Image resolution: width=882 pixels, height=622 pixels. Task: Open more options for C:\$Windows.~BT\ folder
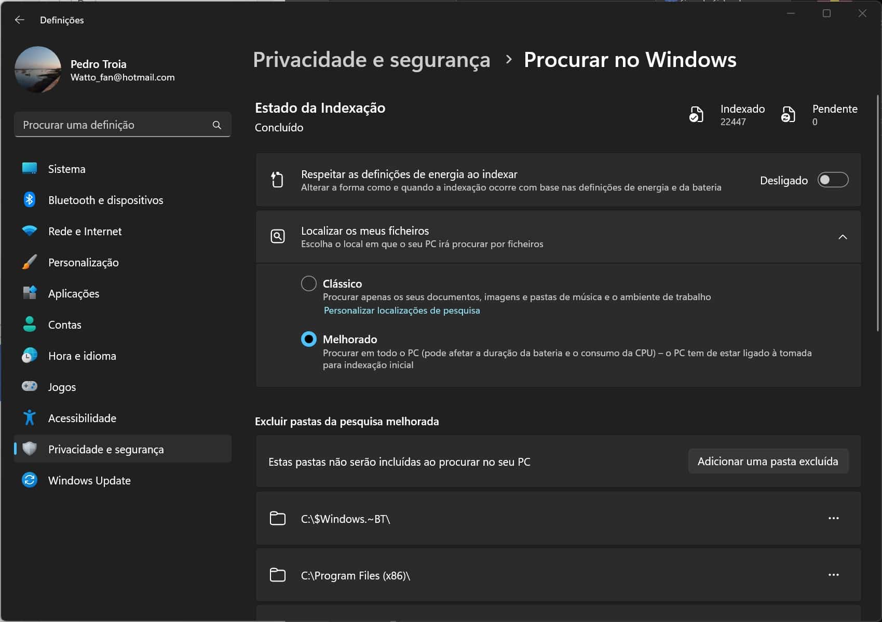833,518
